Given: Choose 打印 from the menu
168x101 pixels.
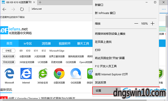Looking at the screenshot, I should 126,50.
